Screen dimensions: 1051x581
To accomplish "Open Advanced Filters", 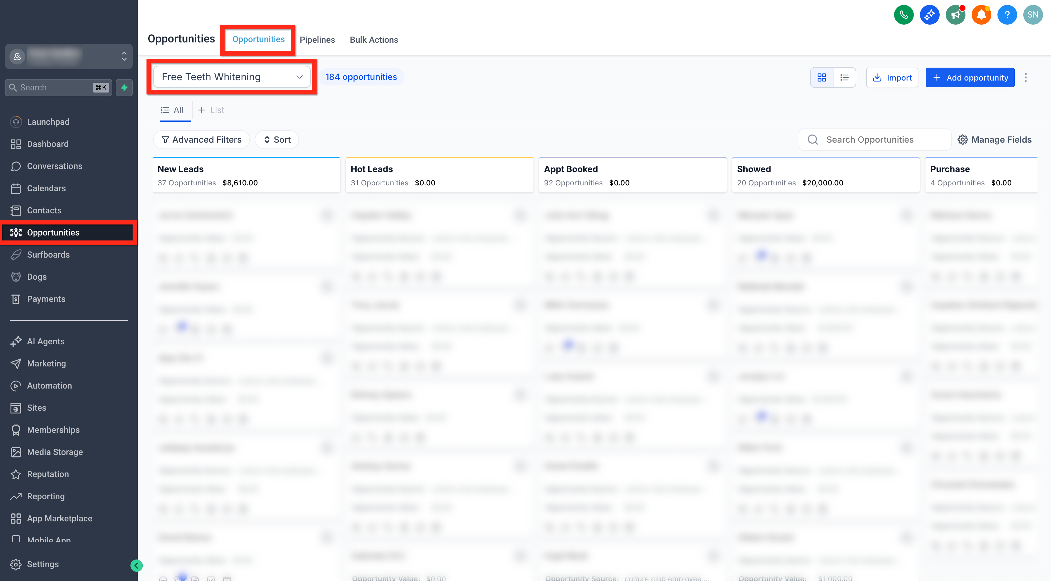I will point(201,140).
